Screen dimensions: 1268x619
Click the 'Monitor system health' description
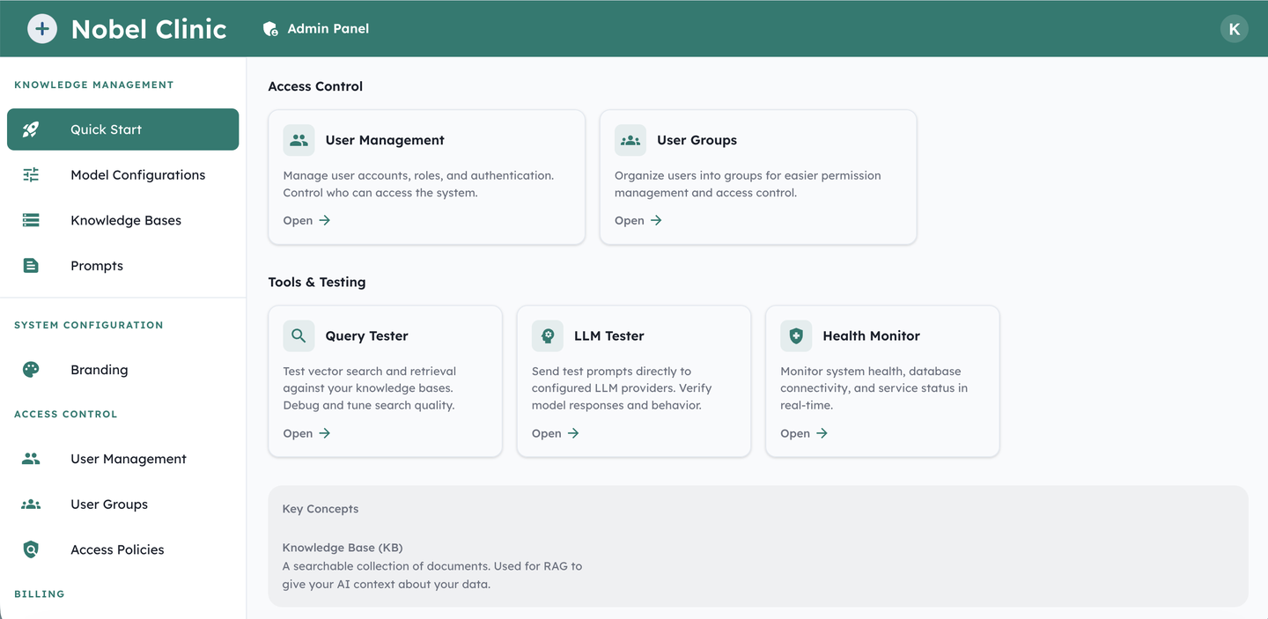click(x=874, y=388)
